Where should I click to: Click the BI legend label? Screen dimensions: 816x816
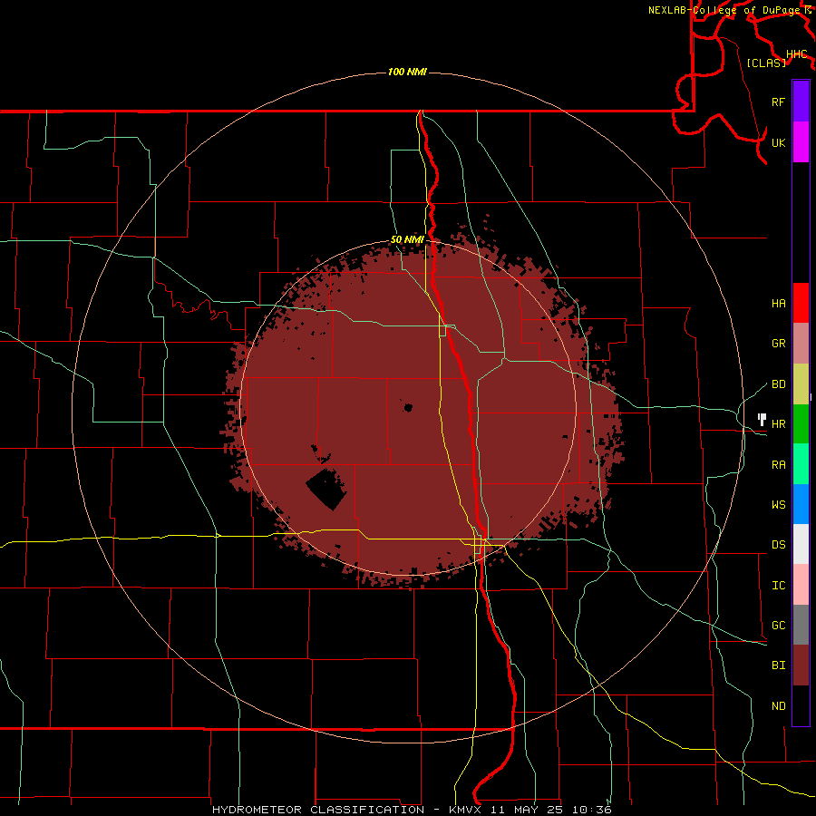tap(778, 665)
